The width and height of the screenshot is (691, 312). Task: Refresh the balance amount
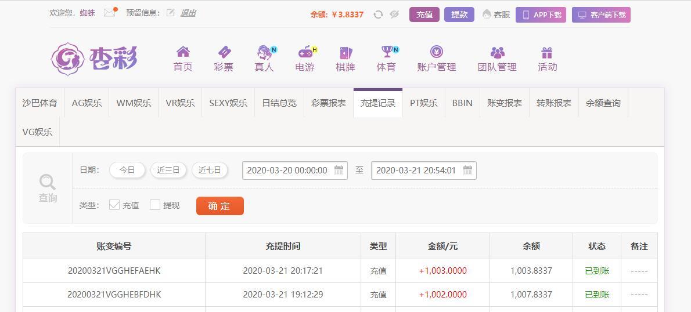378,14
